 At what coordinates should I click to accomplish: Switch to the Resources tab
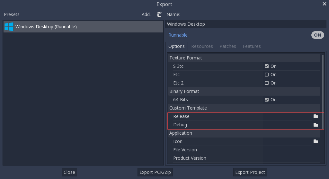pos(202,46)
